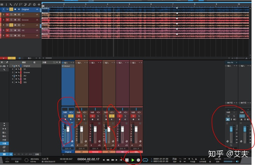This screenshot has width=255, height=165.
Task: Show Instruments section in mixer sidebar
Action: (x=4, y=143)
